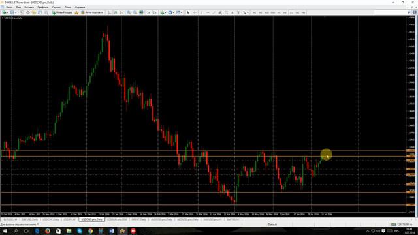Open the periods clock icon

click(x=170, y=12)
